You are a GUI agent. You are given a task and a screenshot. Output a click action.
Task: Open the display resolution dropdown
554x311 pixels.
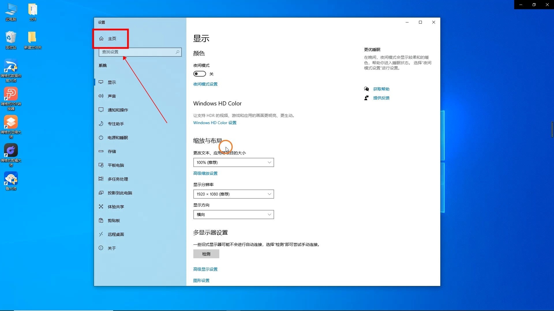[x=233, y=194]
